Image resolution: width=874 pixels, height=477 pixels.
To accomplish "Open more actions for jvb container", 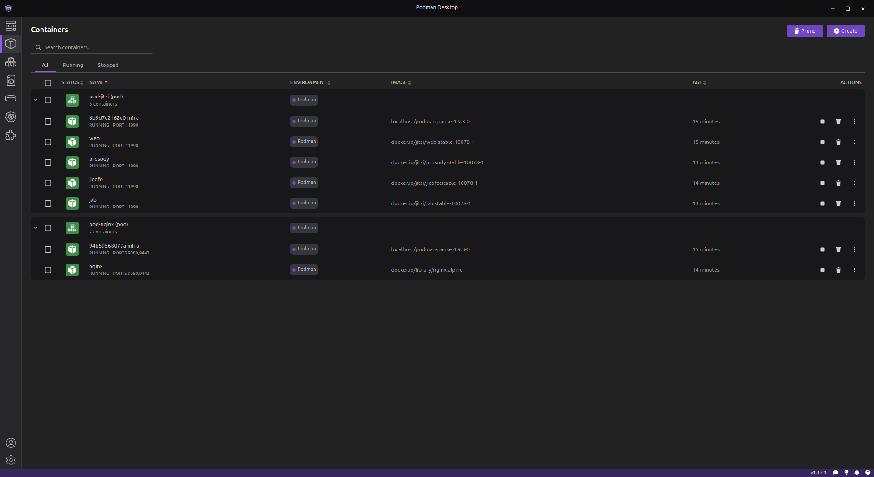I will pyautogui.click(x=854, y=203).
